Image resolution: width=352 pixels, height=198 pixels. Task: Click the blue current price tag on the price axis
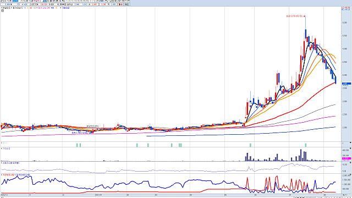click(346, 84)
